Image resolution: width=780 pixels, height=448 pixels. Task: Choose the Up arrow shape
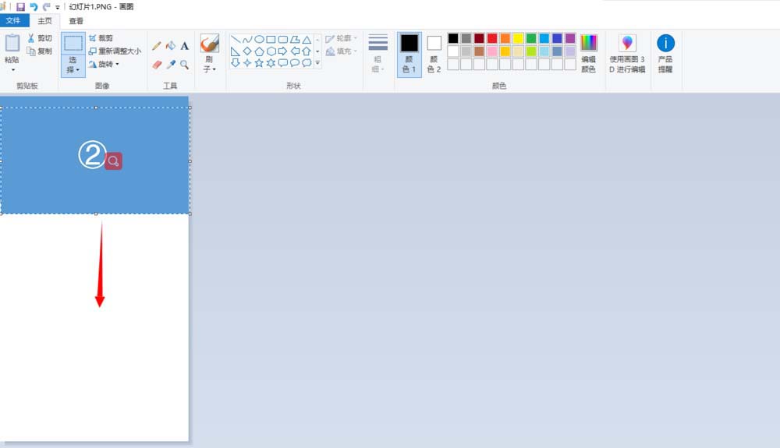pos(307,51)
